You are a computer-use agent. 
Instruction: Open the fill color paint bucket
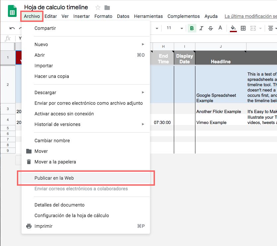tap(233, 28)
